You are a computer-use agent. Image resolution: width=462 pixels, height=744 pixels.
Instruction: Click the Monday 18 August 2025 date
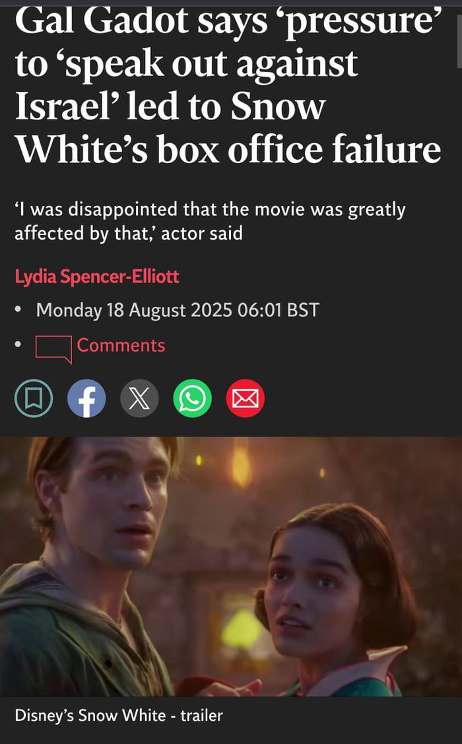(x=178, y=310)
